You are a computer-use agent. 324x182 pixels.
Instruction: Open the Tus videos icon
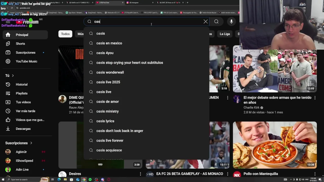coord(8,102)
